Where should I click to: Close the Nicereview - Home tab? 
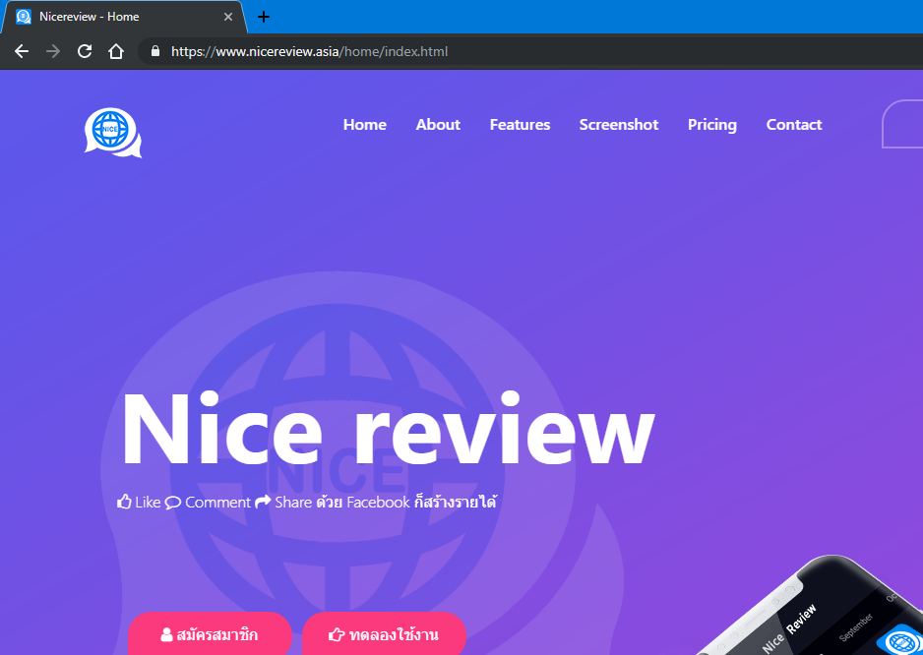(228, 17)
